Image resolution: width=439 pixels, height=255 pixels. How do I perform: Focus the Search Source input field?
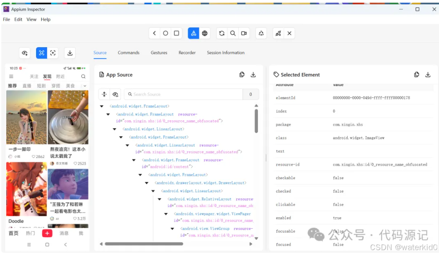click(183, 94)
